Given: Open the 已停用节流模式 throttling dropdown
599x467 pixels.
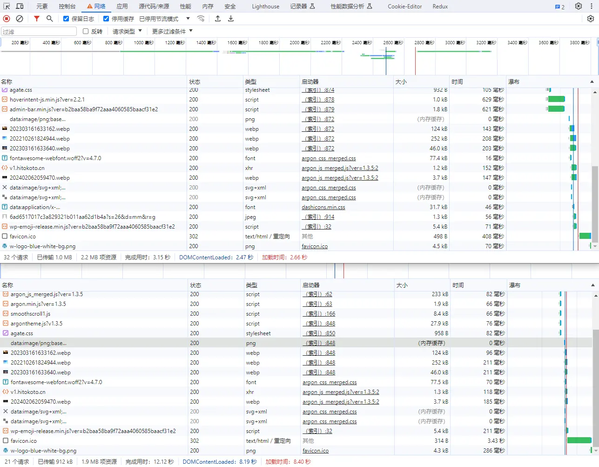Looking at the screenshot, I should tap(164, 19).
